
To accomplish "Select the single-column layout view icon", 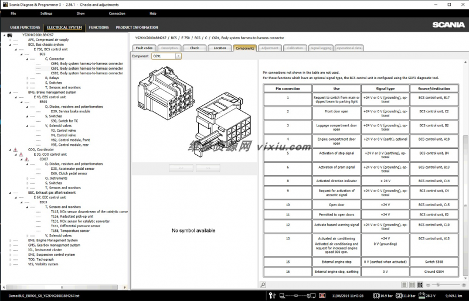I will click(404, 285).
